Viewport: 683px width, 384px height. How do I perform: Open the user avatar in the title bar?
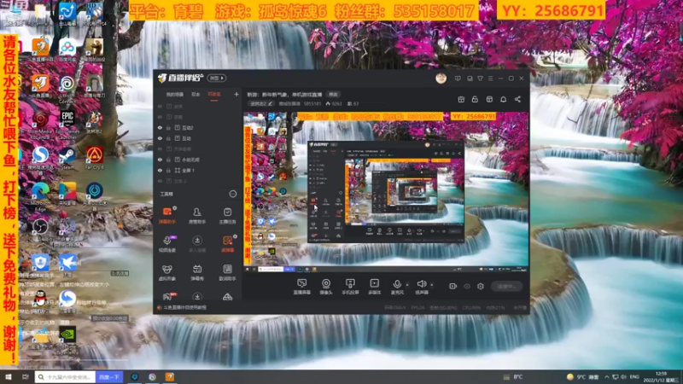(441, 79)
